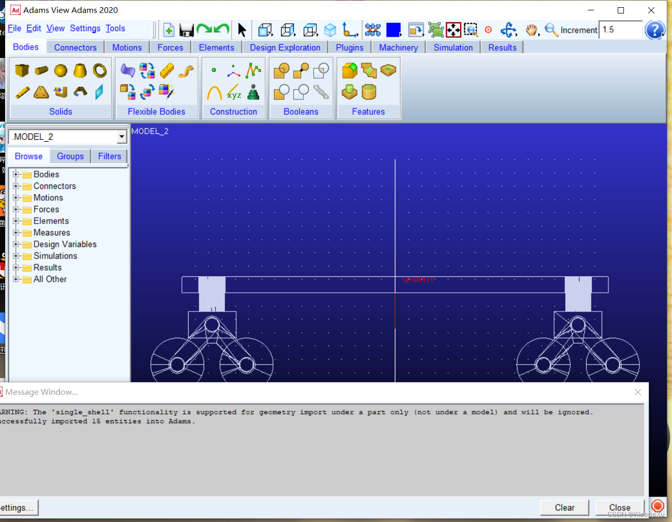Open the blue question mark help

[654, 30]
